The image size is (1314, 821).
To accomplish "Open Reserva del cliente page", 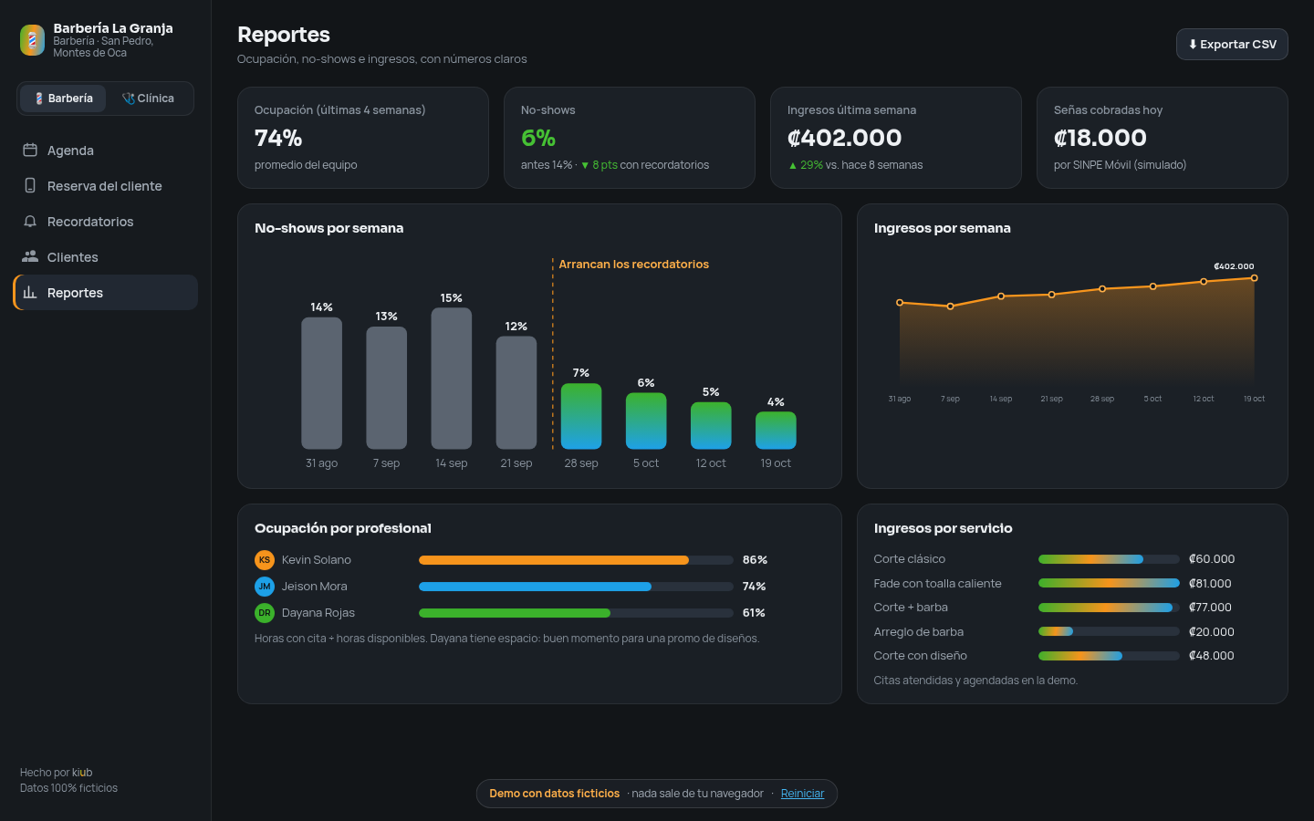I will tap(106, 186).
